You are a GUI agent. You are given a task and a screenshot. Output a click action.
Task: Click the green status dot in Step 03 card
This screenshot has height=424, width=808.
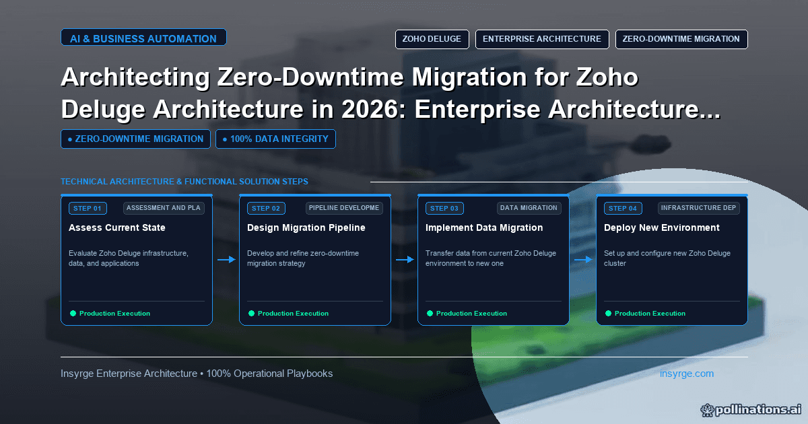coord(430,314)
